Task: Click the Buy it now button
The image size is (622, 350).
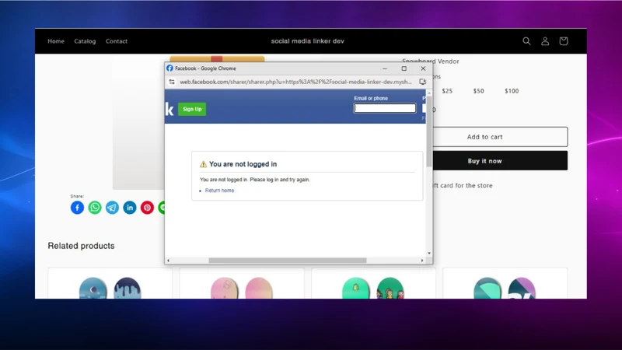Action: click(x=500, y=161)
